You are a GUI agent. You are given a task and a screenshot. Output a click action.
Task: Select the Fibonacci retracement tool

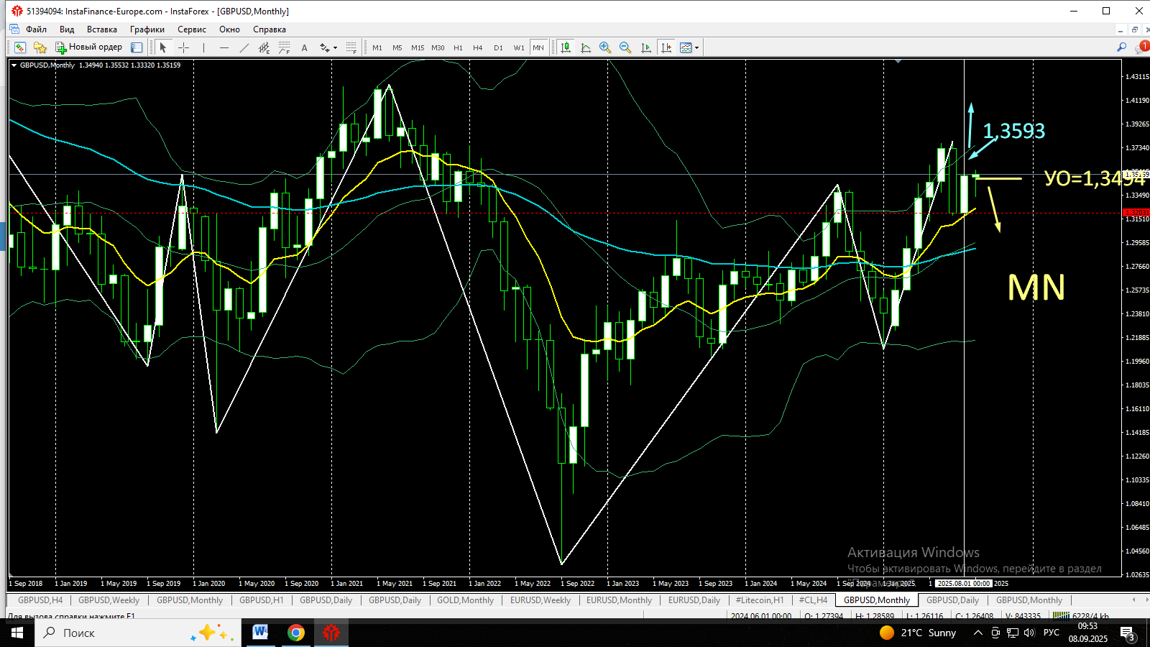[285, 47]
